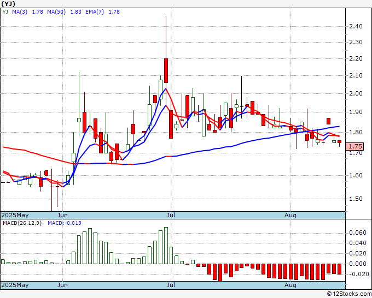Click the Jun label on price chart axis
The width and height of the screenshot is (372, 298).
tap(62, 215)
